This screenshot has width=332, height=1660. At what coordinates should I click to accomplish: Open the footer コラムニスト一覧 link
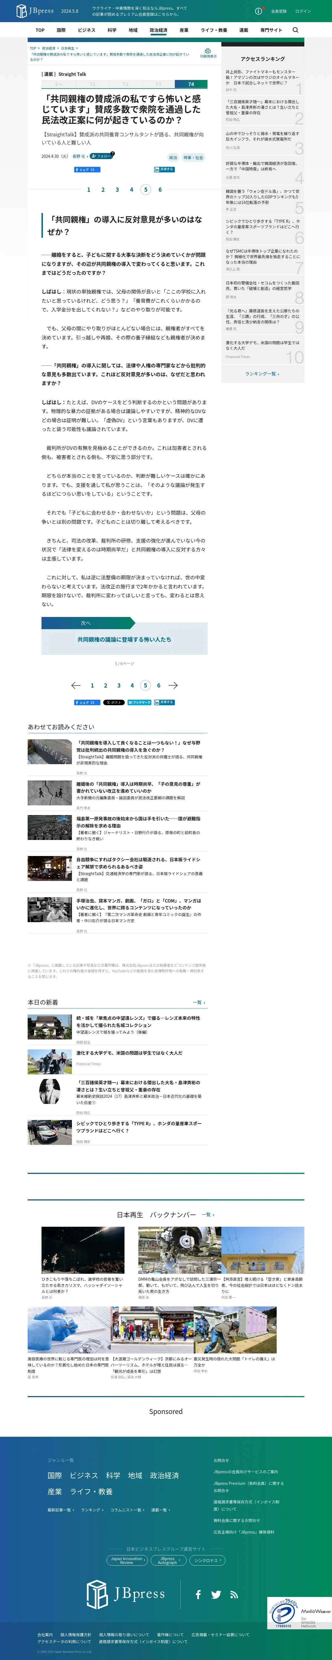(127, 1510)
